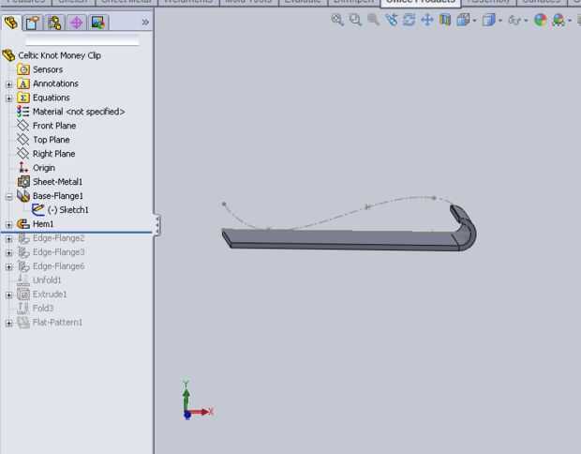Open the View Orientation dropdown arrow

point(474,21)
